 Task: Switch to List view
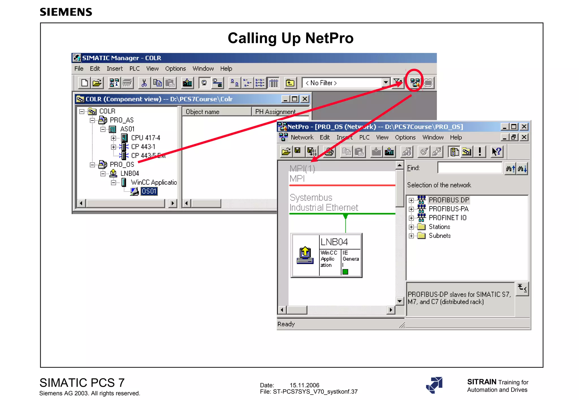pos(260,83)
